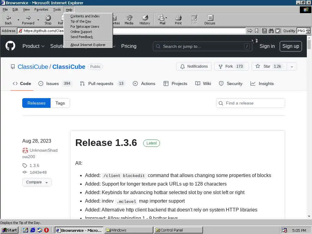Open the Back button history dropdown arrow
The height and width of the screenshot is (234, 312).
pos(18,20)
